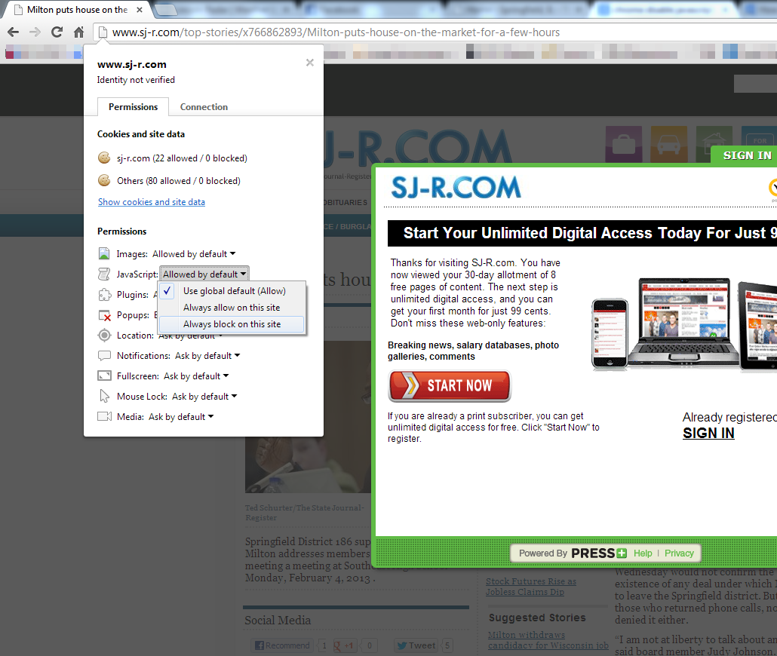
Task: Click the Others cookie icon
Action: pyautogui.click(x=104, y=180)
